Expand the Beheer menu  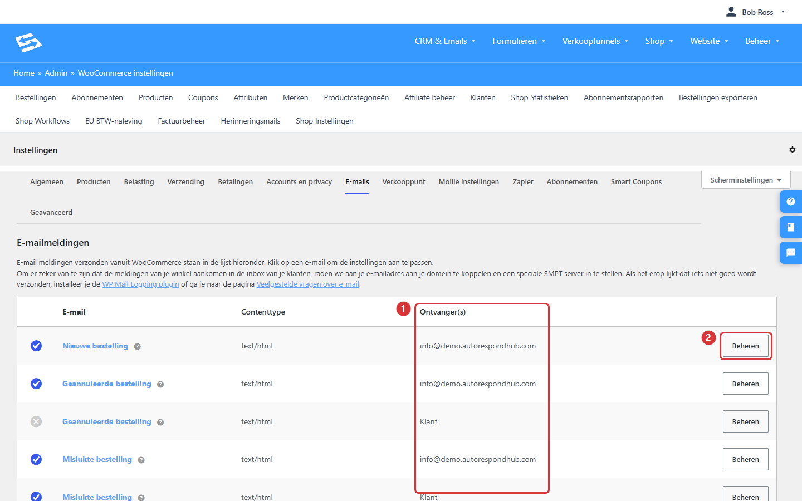(762, 41)
